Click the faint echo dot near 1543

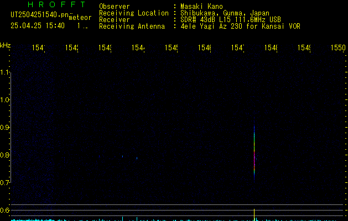(x=122, y=156)
